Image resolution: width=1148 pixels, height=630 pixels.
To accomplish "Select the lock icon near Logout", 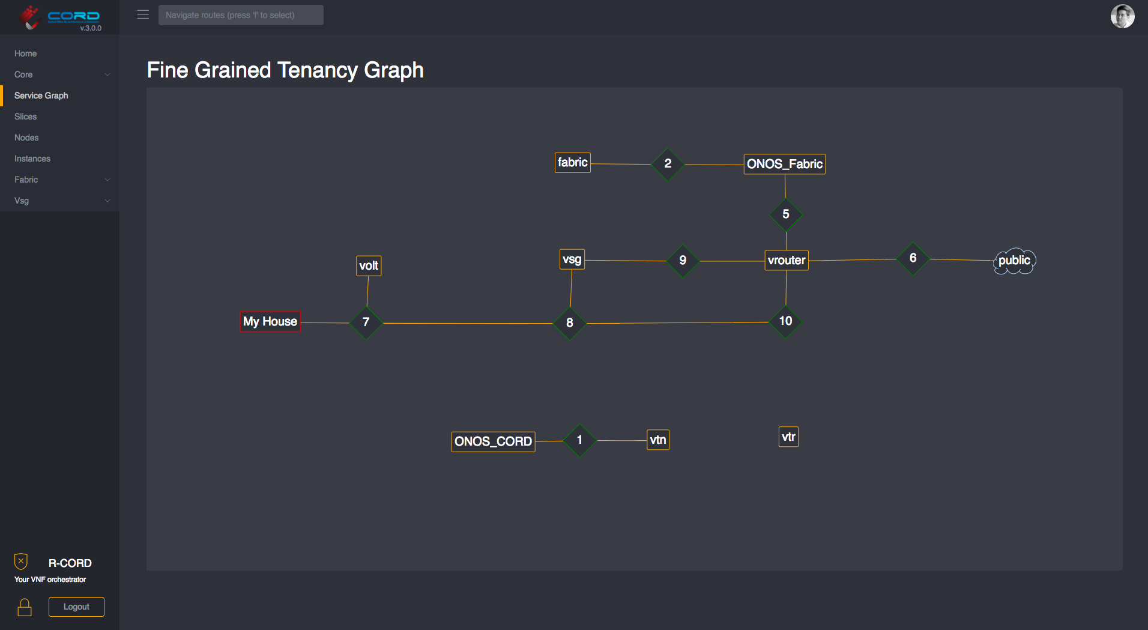I will coord(25,607).
